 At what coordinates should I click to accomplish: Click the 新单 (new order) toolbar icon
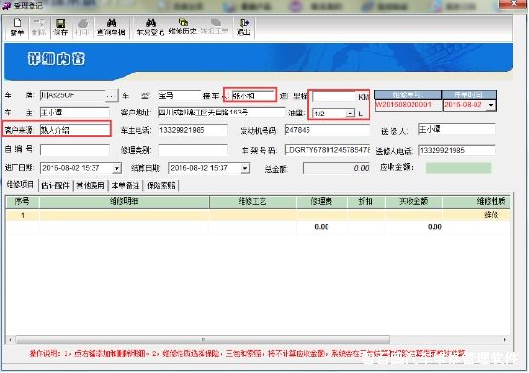click(x=17, y=28)
